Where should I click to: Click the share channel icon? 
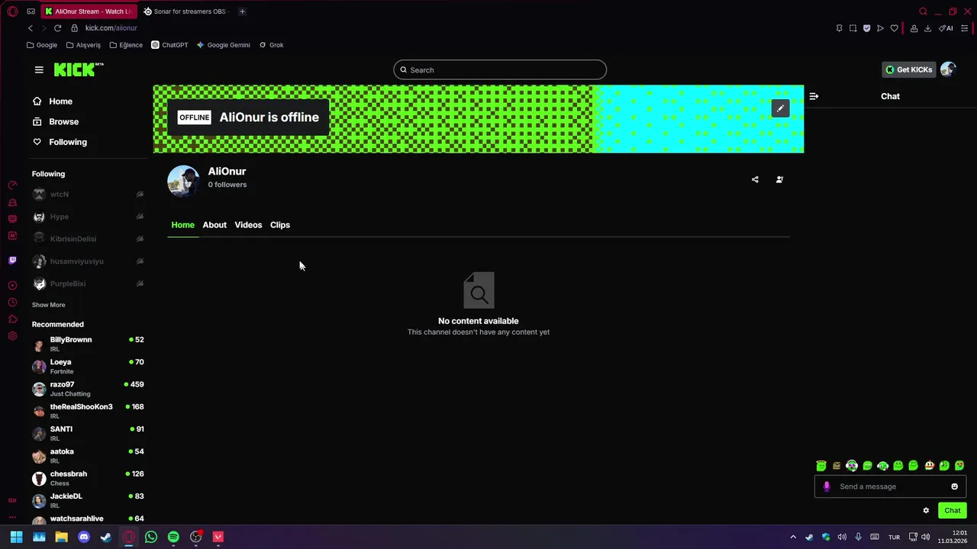click(755, 179)
